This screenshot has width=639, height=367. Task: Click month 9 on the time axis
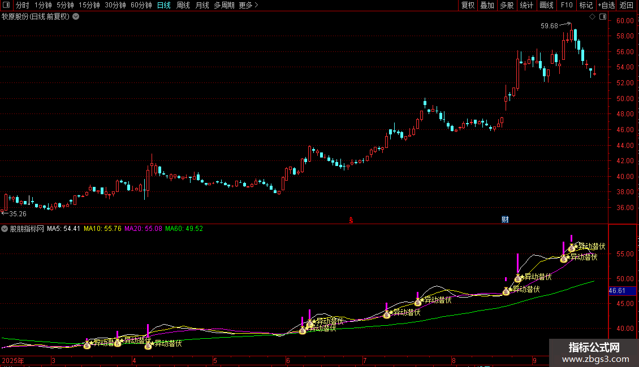[534, 360]
